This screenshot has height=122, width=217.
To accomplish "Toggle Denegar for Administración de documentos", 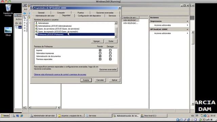I will pos(110,56).
